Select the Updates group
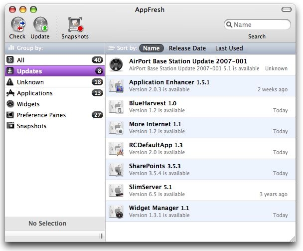 [55, 71]
